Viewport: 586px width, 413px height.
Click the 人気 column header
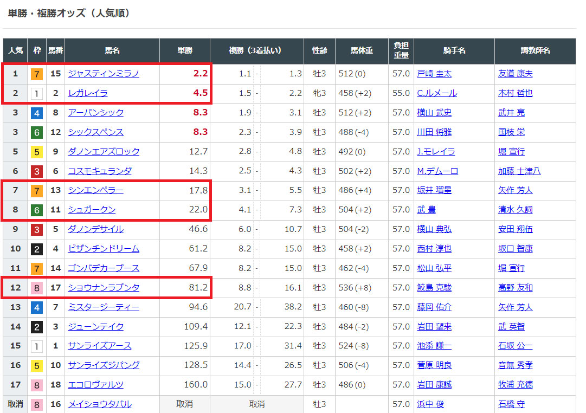[15, 50]
